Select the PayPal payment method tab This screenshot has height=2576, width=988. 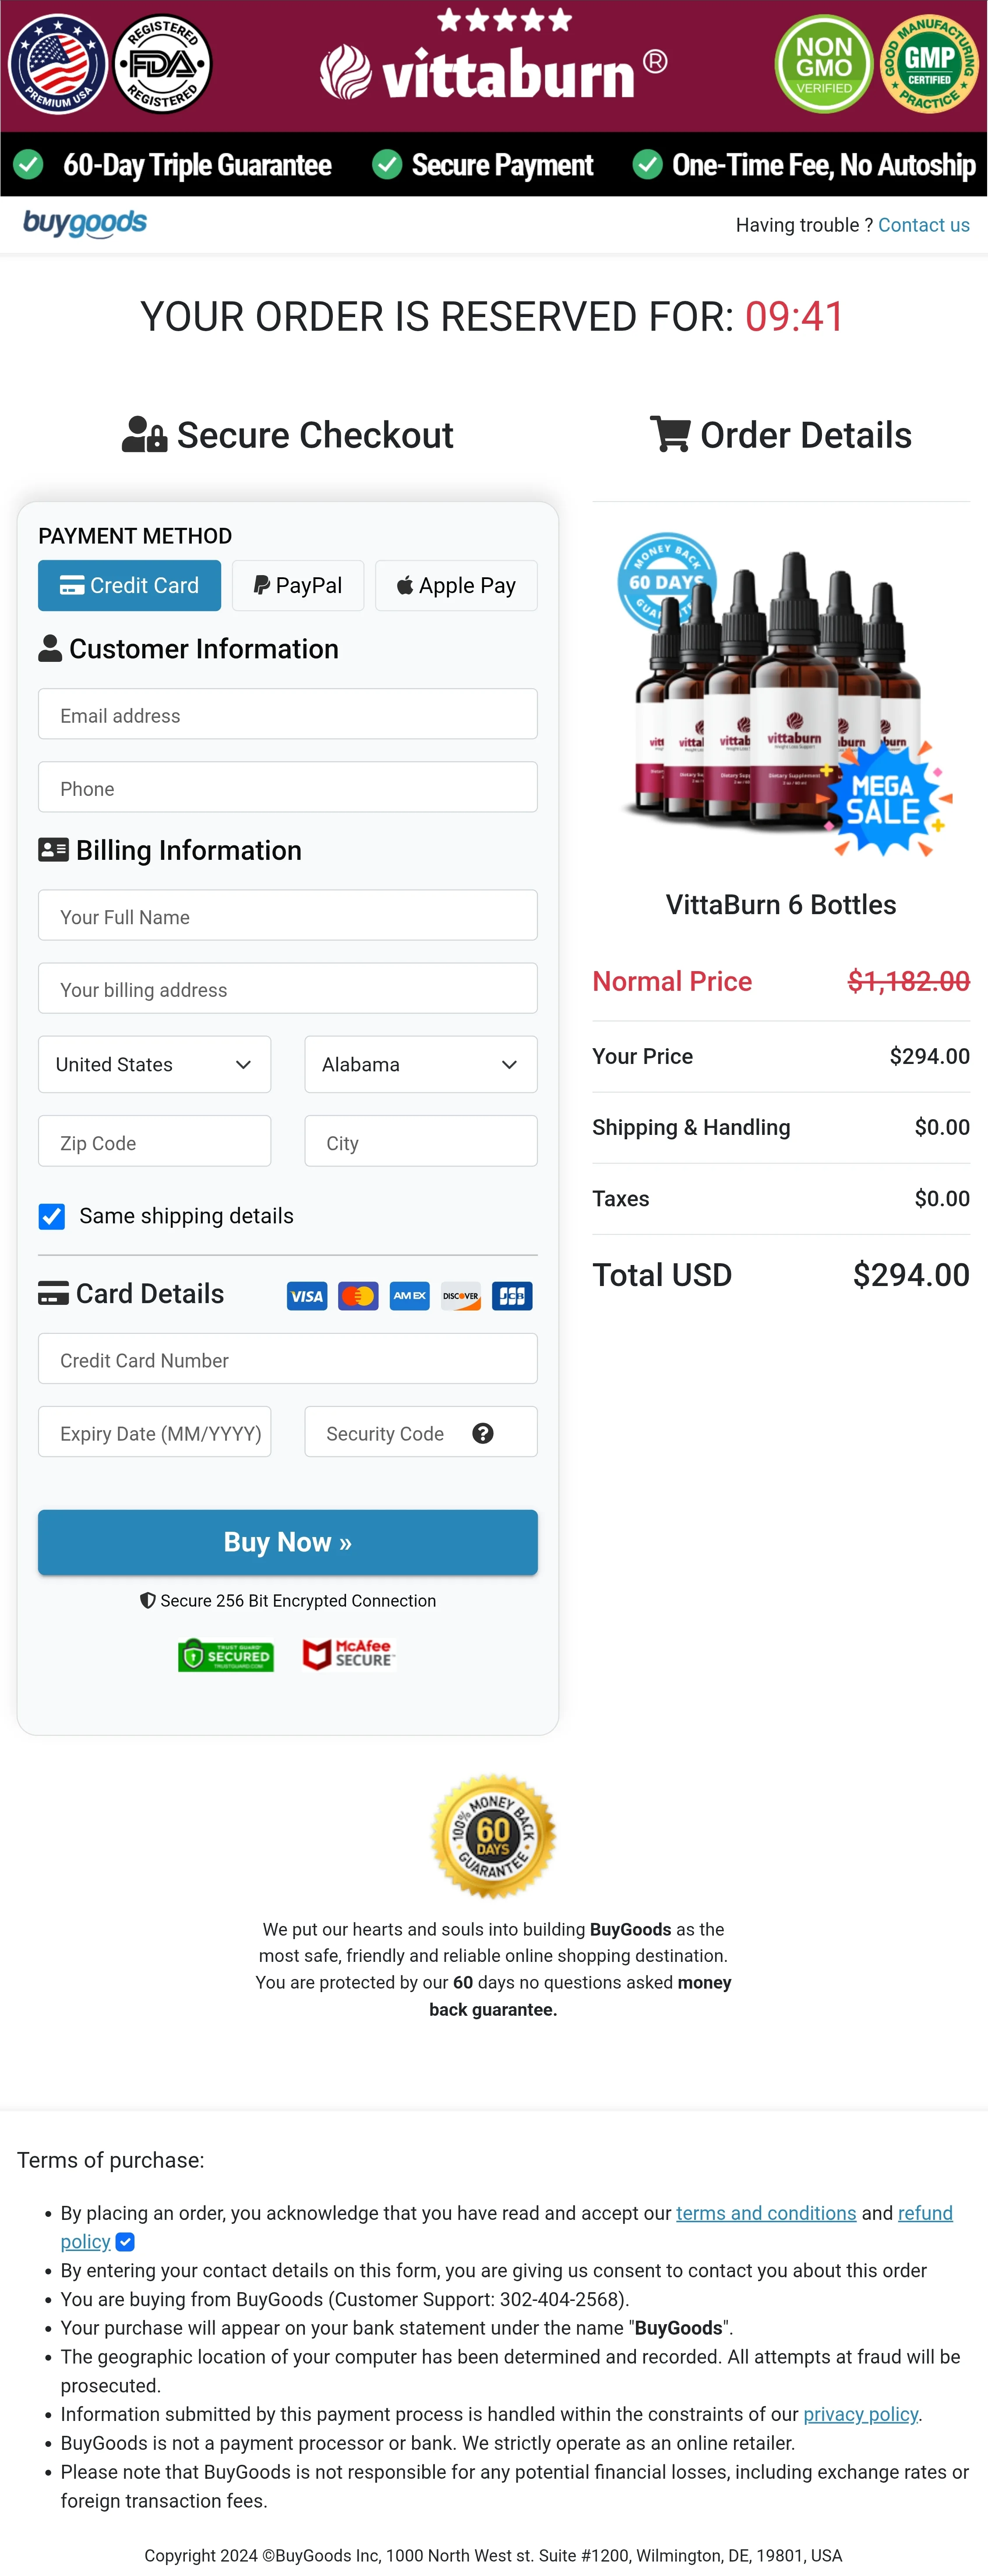click(x=298, y=585)
